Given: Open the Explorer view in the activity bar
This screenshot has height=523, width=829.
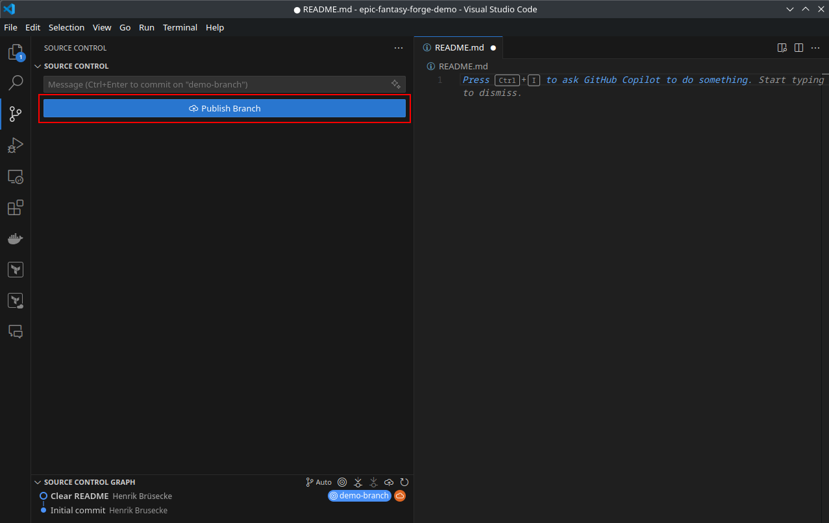Looking at the screenshot, I should (x=16, y=52).
